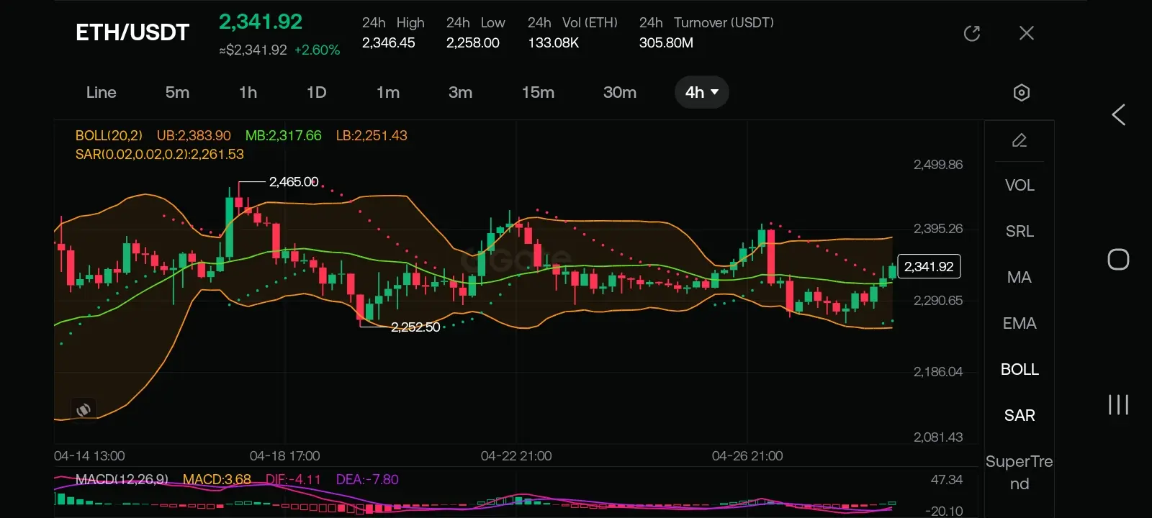The width and height of the screenshot is (1152, 518).
Task: Tap the large green 2,341.92 header price
Action: tap(261, 22)
